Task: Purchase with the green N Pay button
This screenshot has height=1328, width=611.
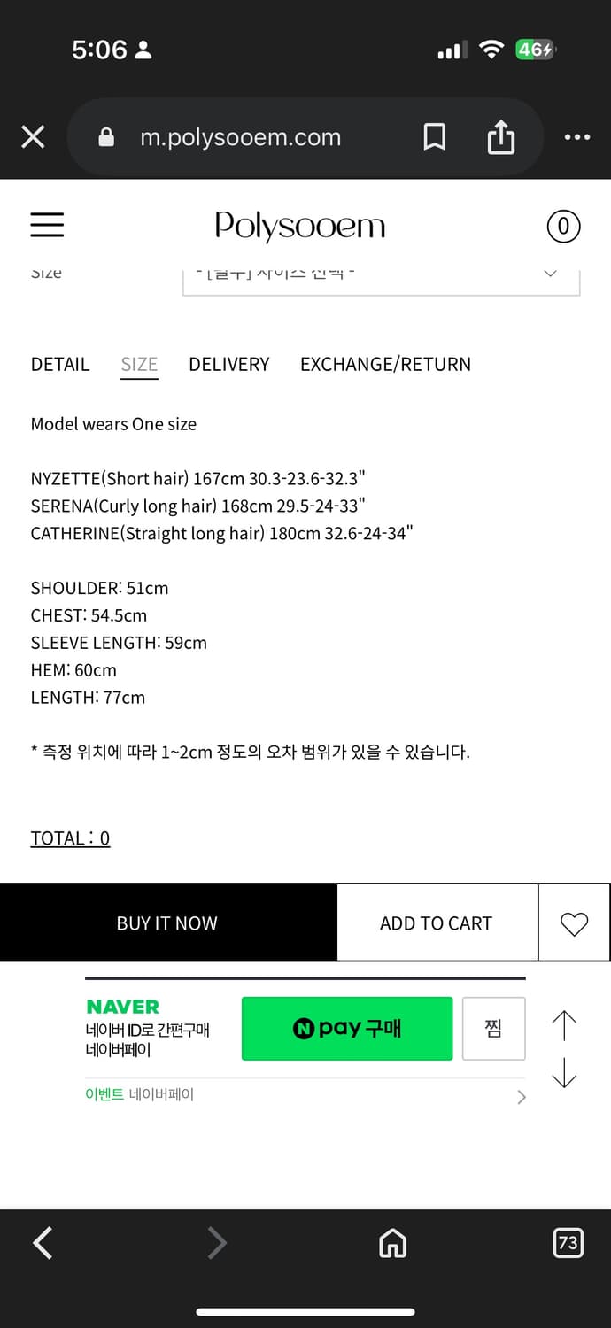Action: pos(346,1029)
